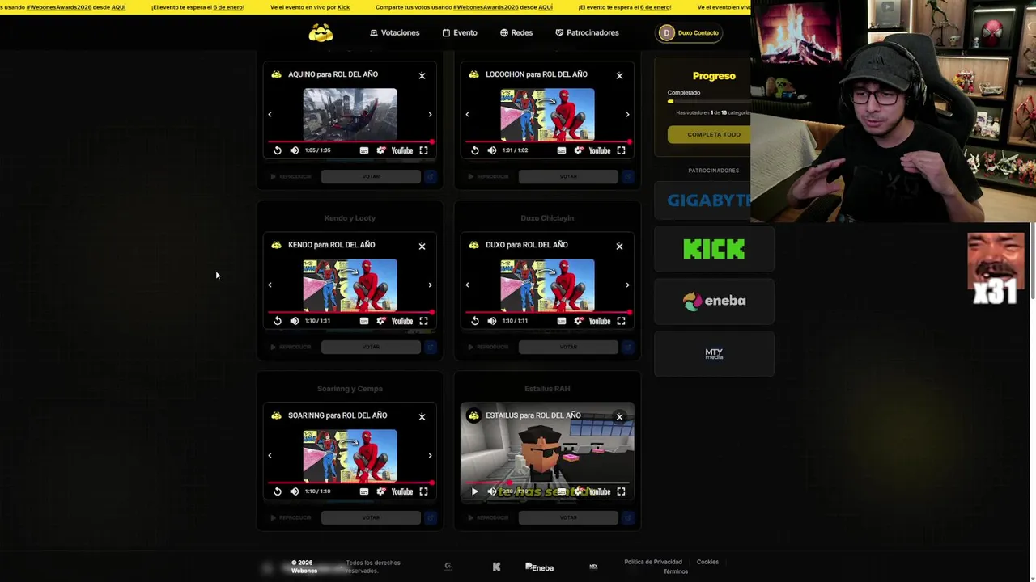Go to the next clip in AQUINO player

point(430,114)
